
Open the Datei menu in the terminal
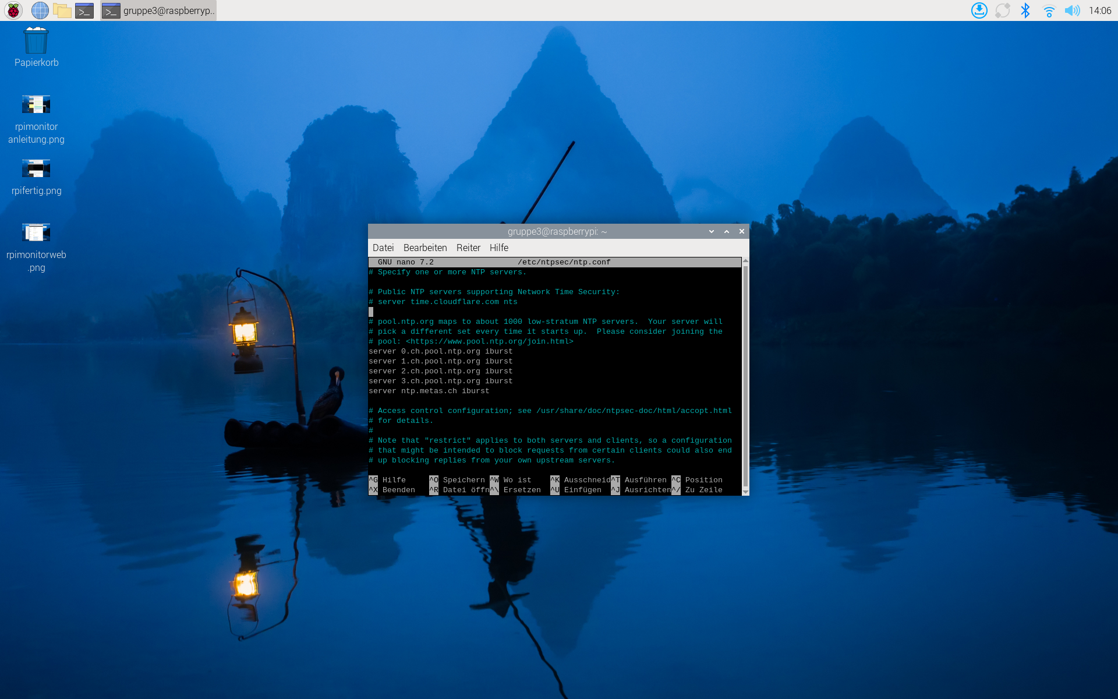(383, 248)
